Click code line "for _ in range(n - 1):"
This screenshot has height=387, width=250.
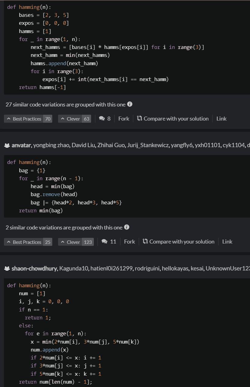coord(51,178)
